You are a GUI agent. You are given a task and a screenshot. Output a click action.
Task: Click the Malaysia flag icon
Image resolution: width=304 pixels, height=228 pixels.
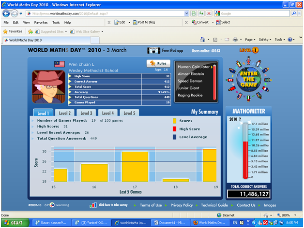60,64
